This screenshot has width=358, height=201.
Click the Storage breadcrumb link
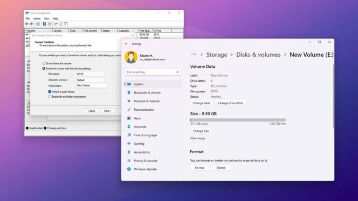pos(217,54)
